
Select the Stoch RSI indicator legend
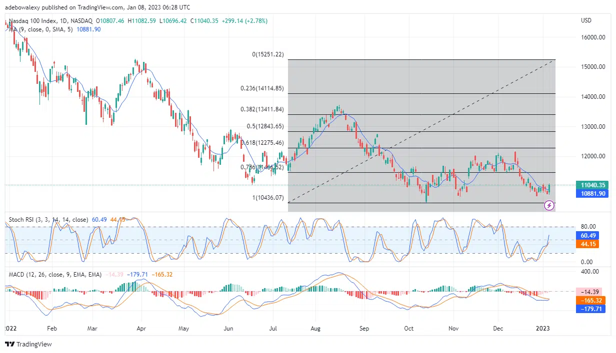(x=47, y=220)
